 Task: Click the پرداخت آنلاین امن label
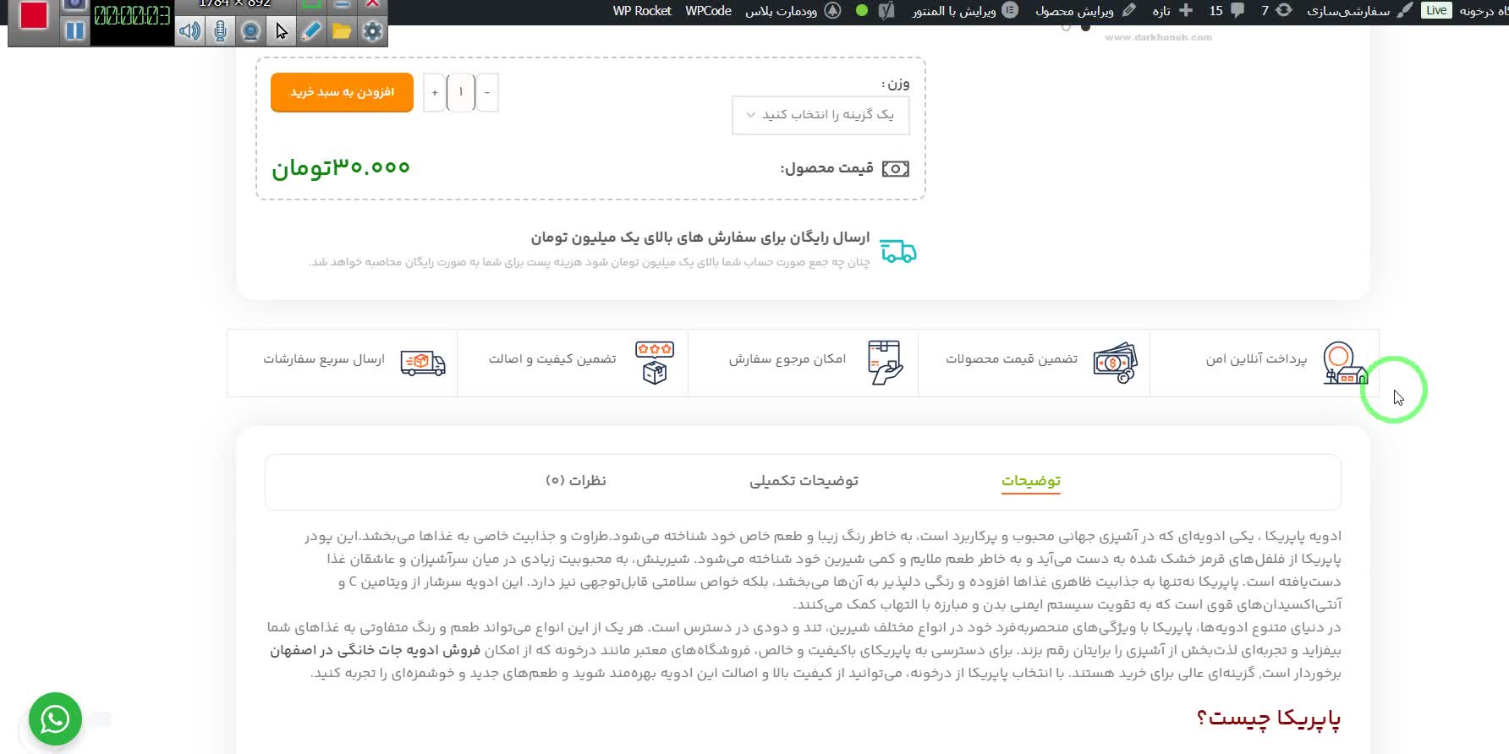point(1256,359)
